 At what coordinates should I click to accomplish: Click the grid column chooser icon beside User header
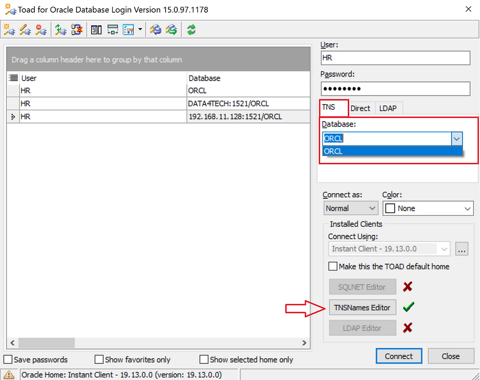[x=13, y=78]
